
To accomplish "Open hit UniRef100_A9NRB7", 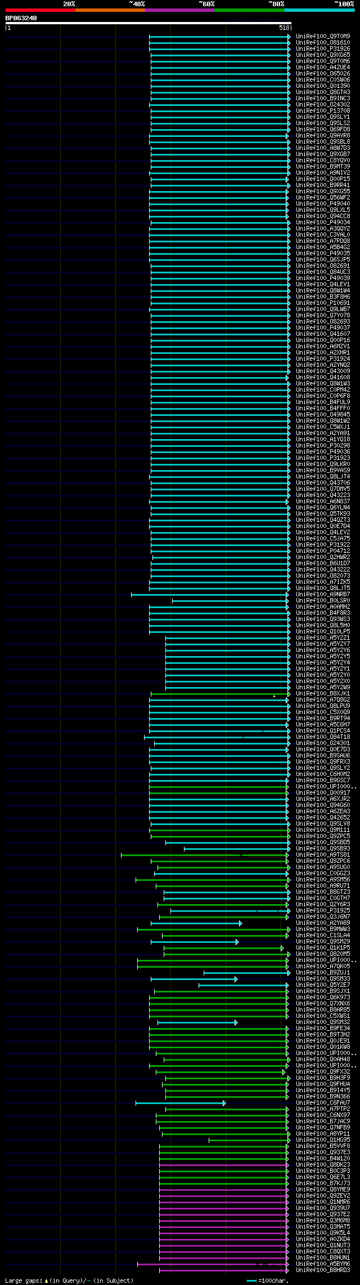I will tap(323, 595).
